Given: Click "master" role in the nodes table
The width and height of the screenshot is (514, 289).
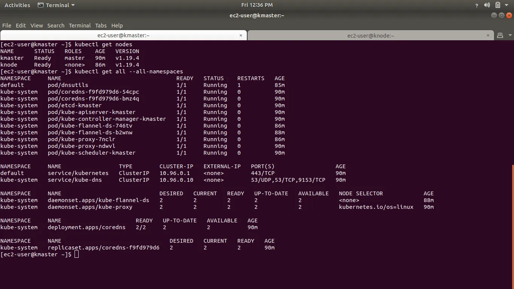Looking at the screenshot, I should (75, 58).
